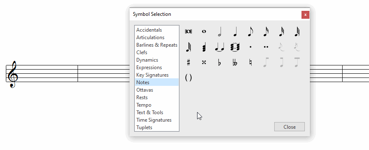Select the double flat symbol

(x=235, y=62)
